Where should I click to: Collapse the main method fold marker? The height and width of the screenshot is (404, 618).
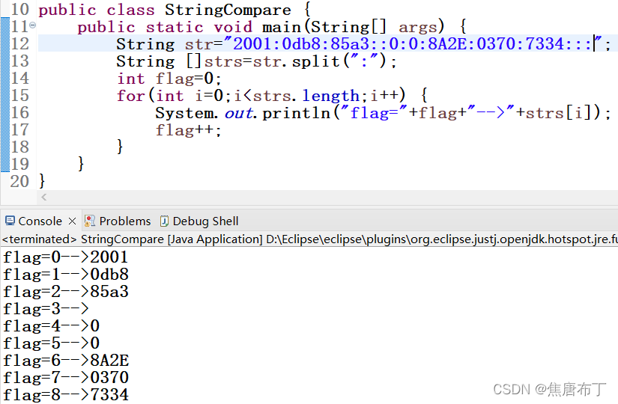33,25
